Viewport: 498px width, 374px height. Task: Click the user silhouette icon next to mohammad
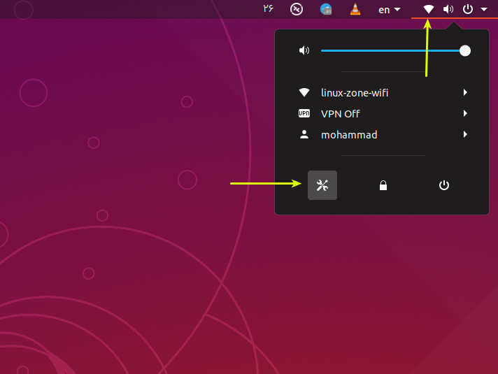304,134
